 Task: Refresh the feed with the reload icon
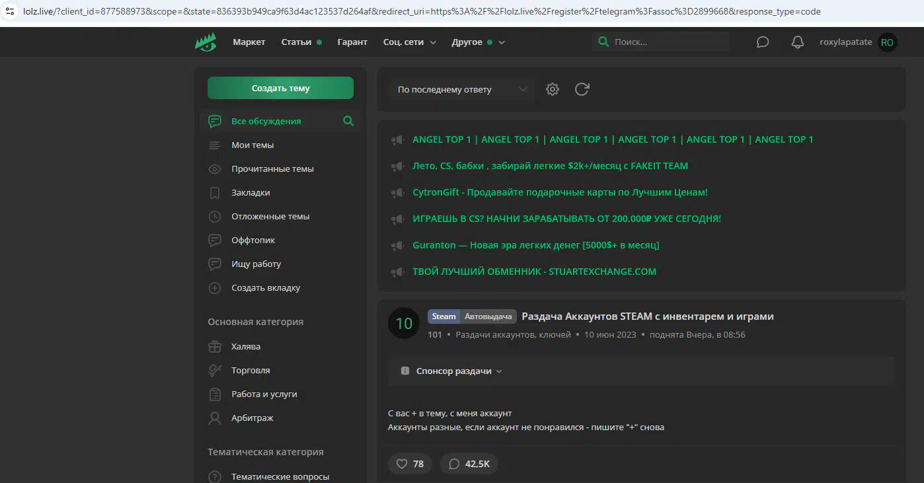pyautogui.click(x=582, y=89)
